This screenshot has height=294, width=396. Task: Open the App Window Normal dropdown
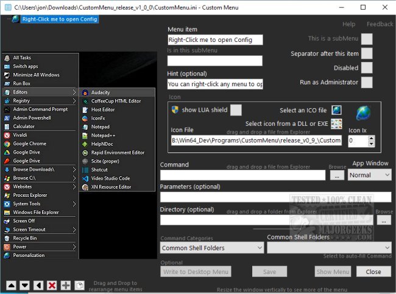coord(369,175)
